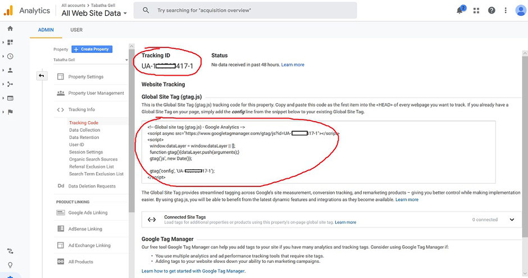Open the three-dot more options menu

(x=506, y=11)
